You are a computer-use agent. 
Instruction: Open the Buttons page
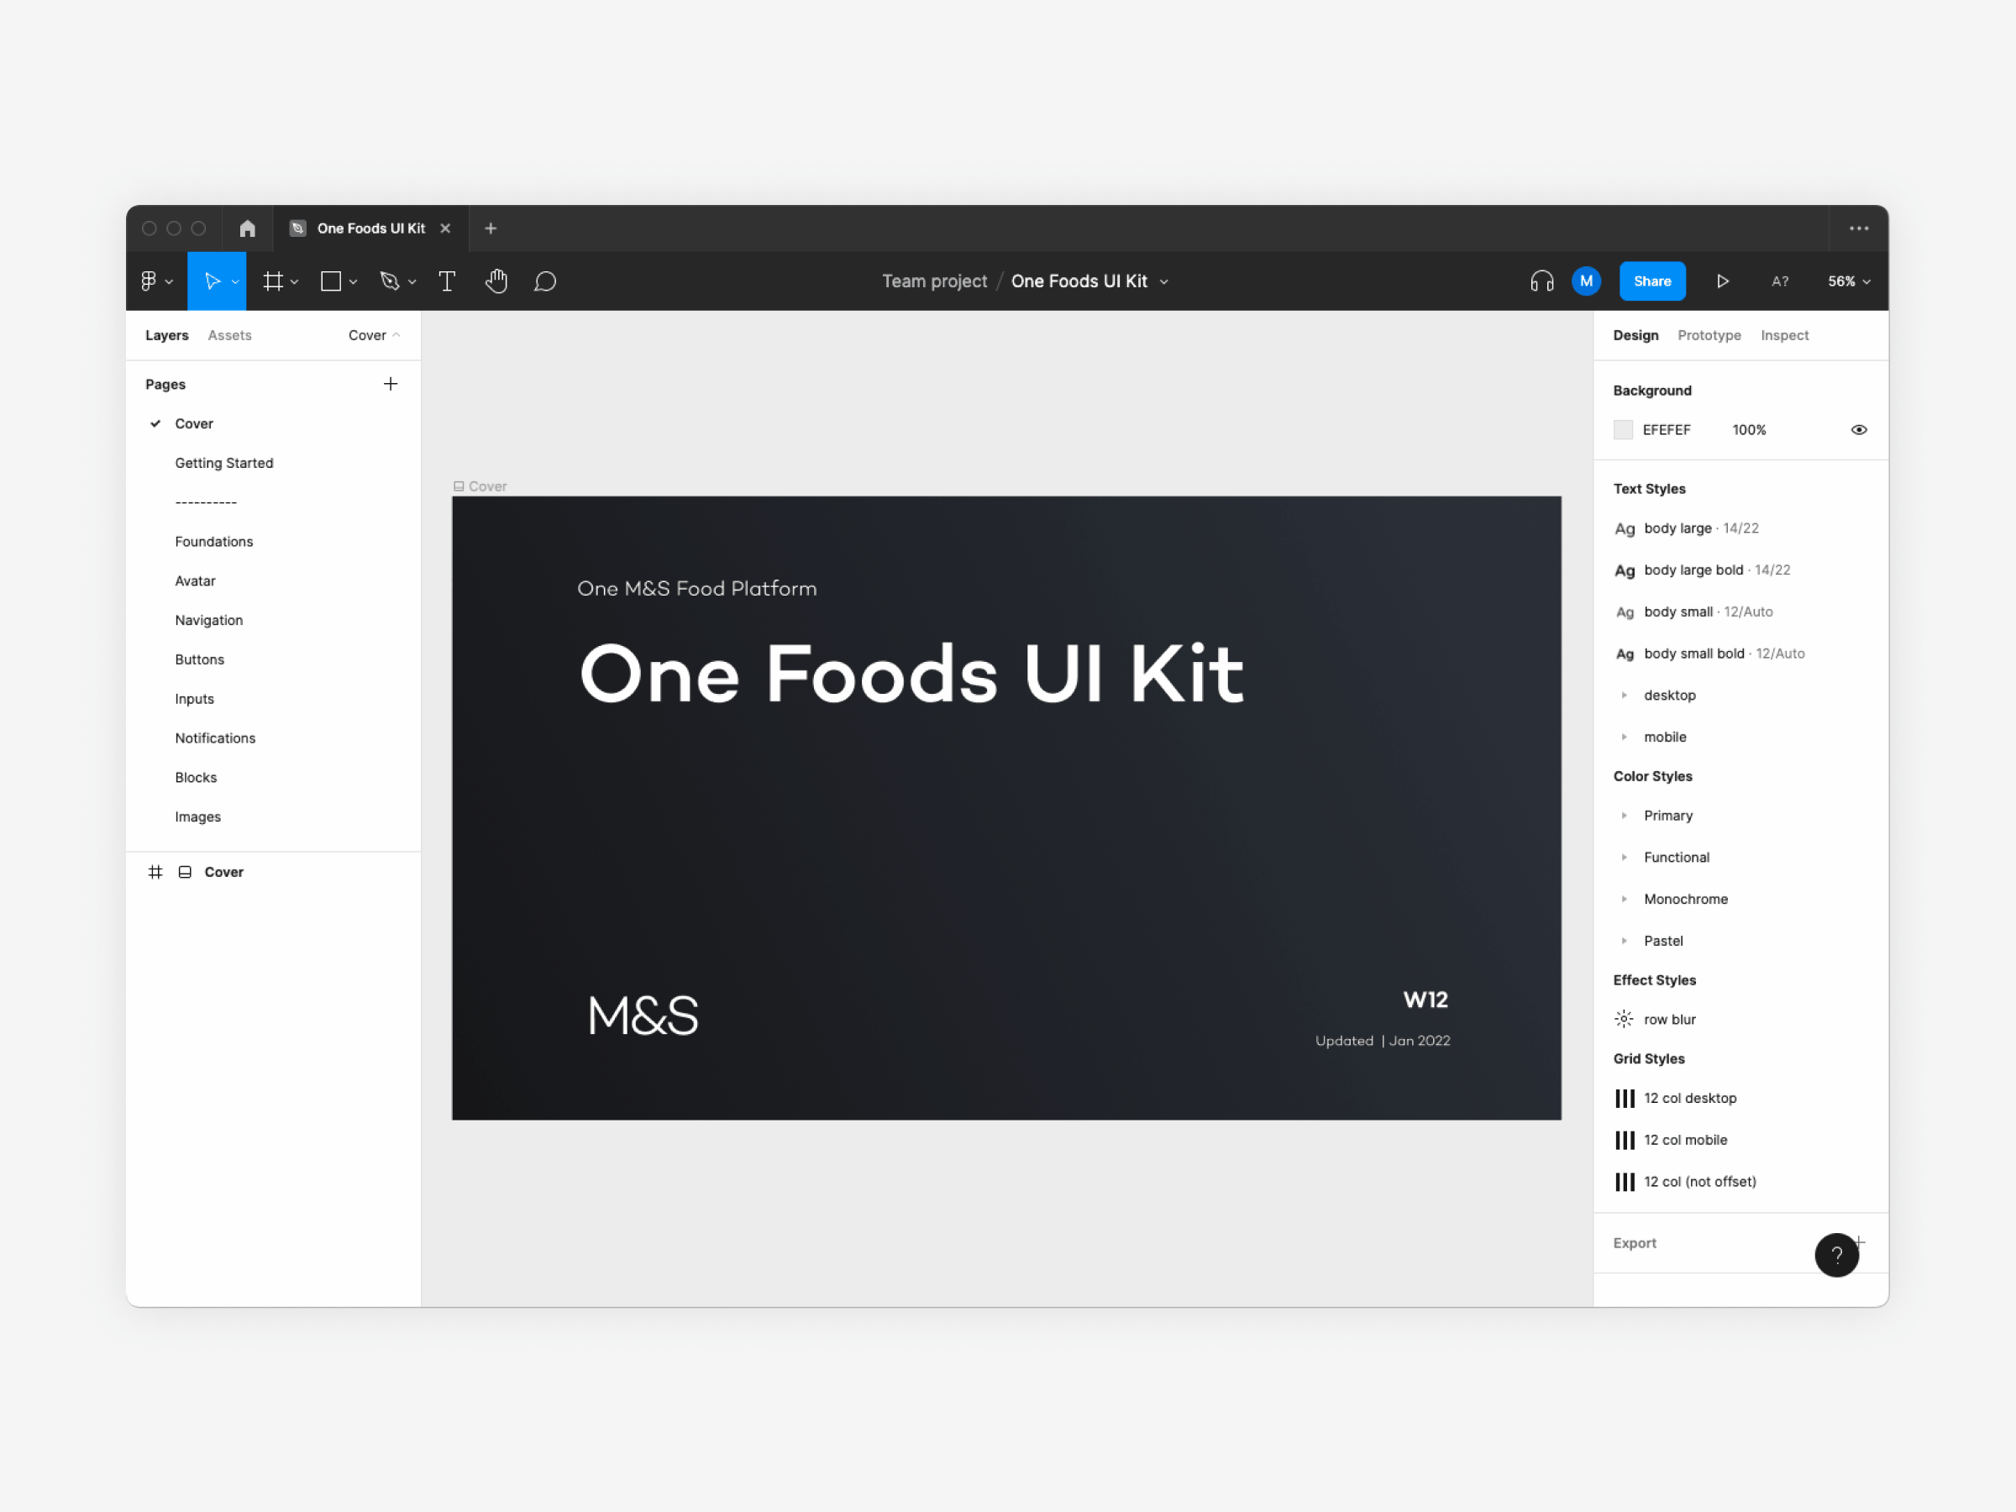click(200, 659)
